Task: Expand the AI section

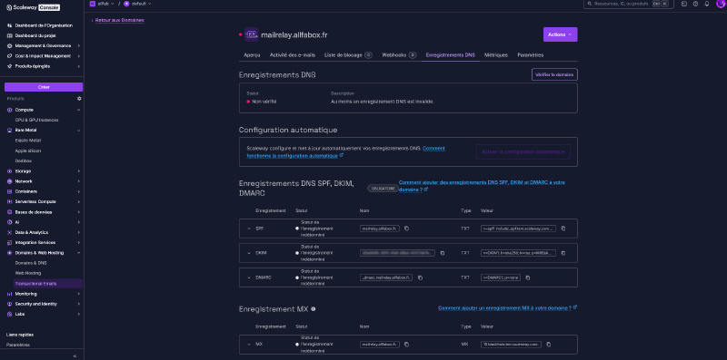Action: (44, 222)
